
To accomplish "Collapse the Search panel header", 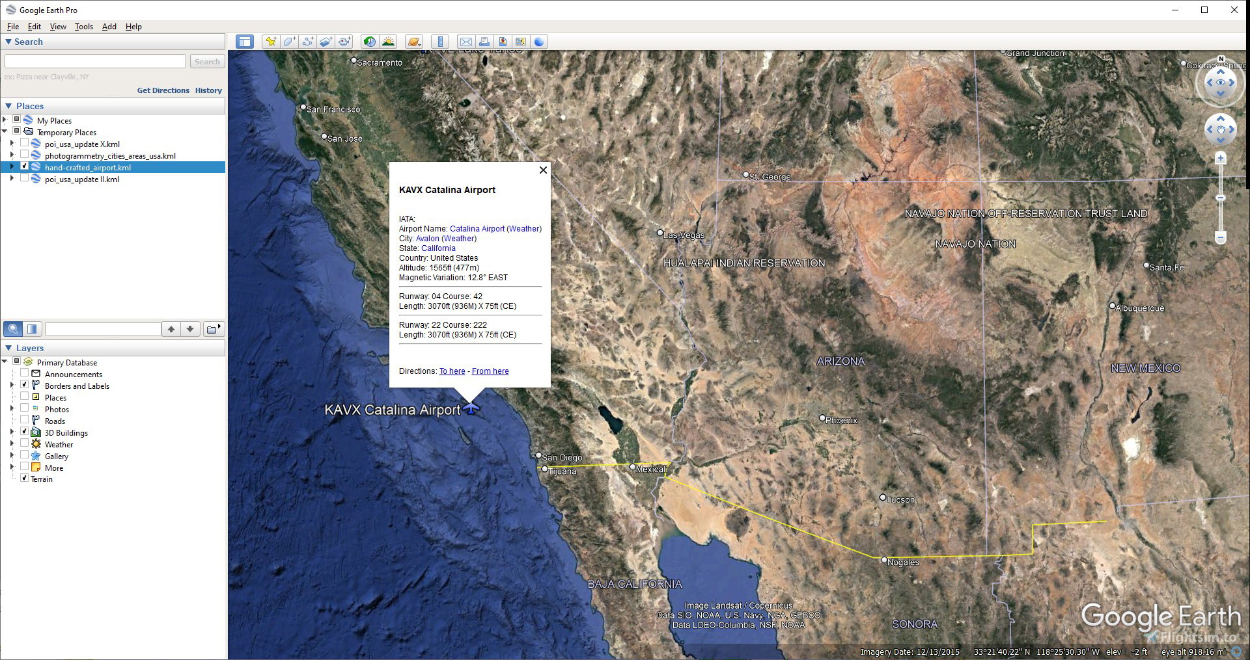I will [9, 42].
